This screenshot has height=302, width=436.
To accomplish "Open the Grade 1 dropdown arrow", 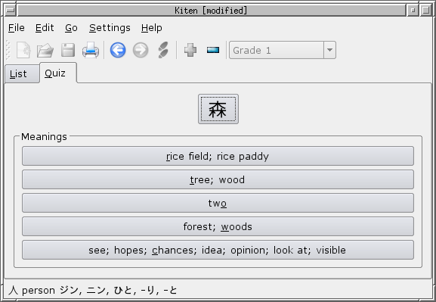I will 329,50.
